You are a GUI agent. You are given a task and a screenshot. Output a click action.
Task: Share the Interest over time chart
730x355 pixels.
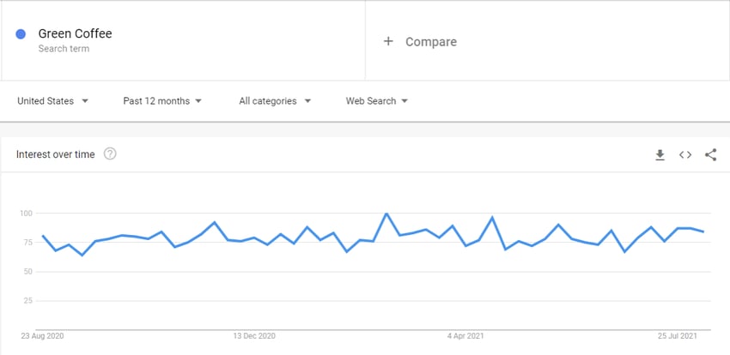coord(710,154)
